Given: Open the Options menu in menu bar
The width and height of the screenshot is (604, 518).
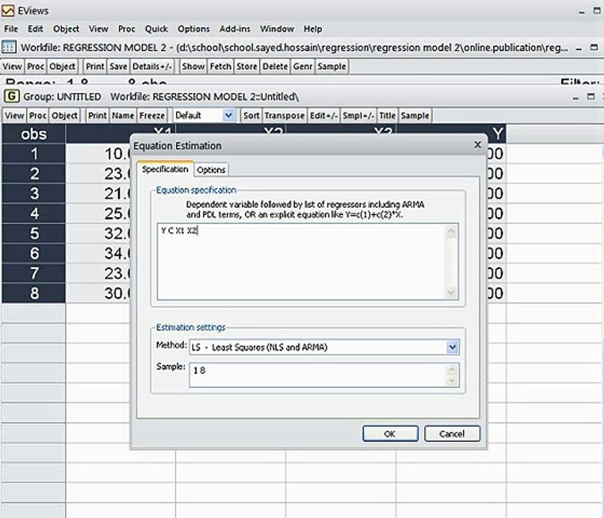Looking at the screenshot, I should tap(193, 29).
